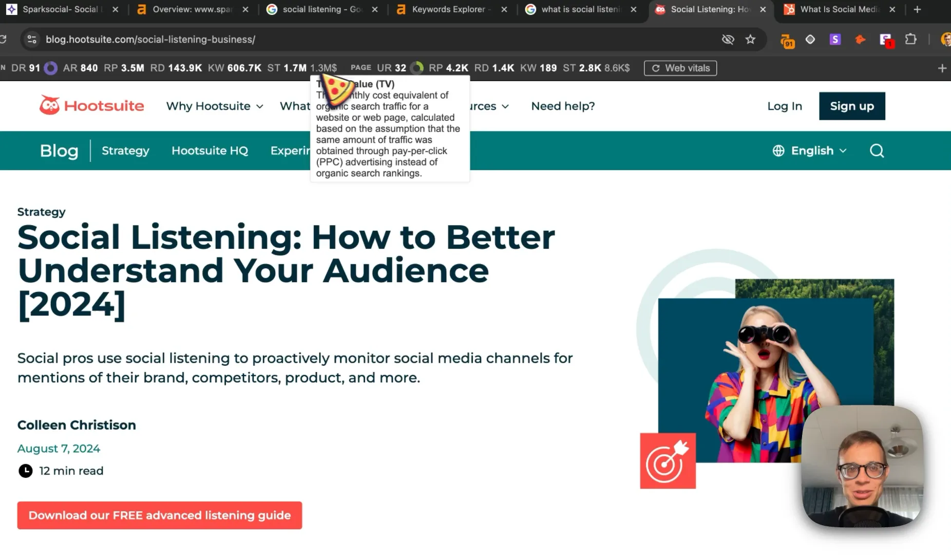Click the purple S extension icon
Image resolution: width=951 pixels, height=555 pixels.
835,40
